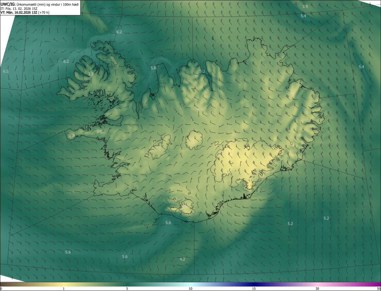Select the 4.2 value label
The width and height of the screenshot is (381, 291).
pyautogui.click(x=182, y=259)
